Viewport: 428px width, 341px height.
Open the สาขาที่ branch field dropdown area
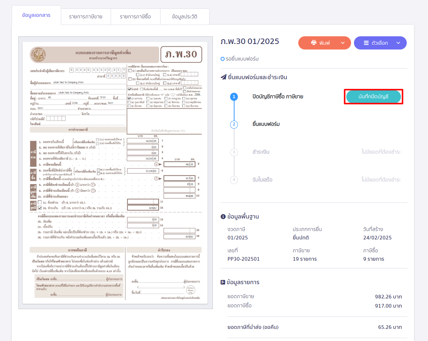click(x=190, y=74)
